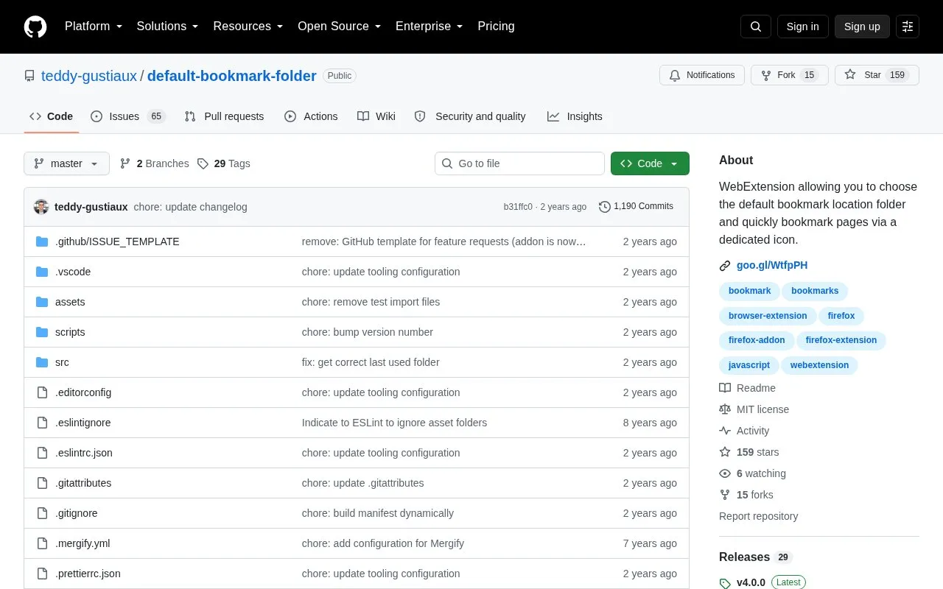943x589 pixels.
Task: Expand the Solutions menu
Action: coord(168,27)
